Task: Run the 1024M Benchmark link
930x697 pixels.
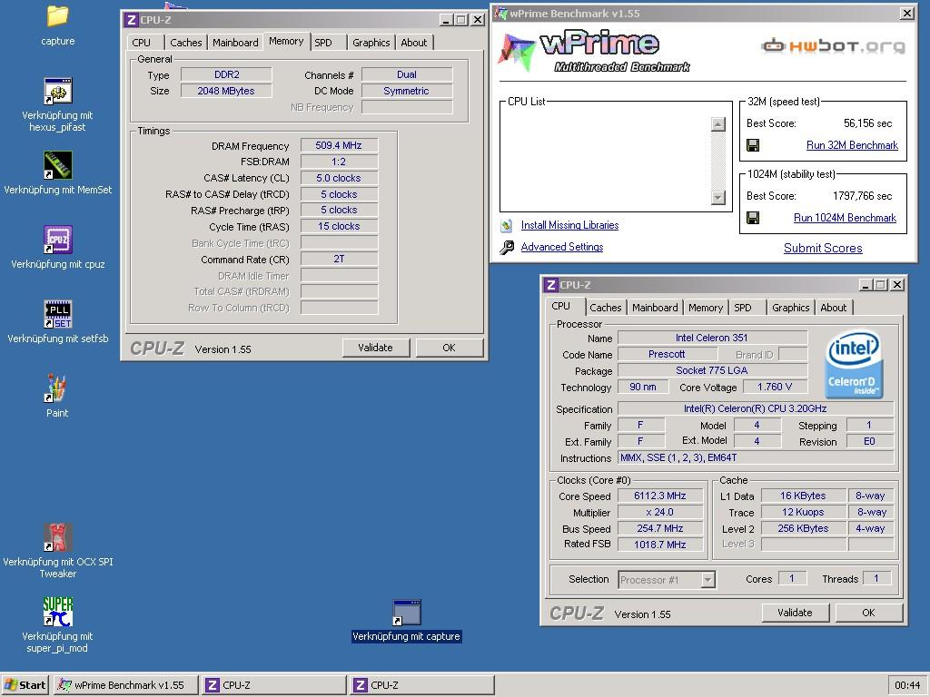Action: click(845, 218)
